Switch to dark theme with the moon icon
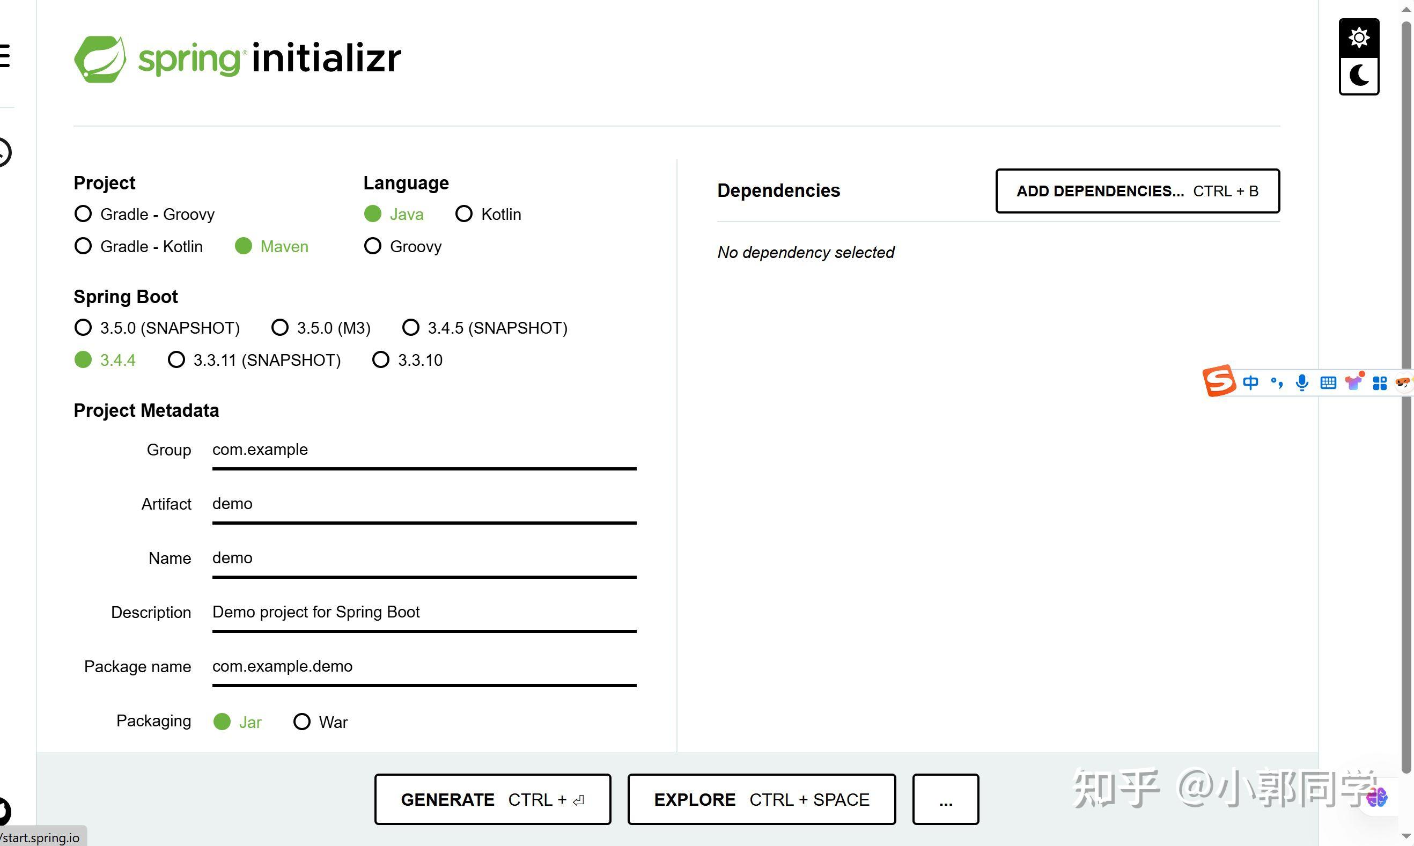 point(1359,75)
